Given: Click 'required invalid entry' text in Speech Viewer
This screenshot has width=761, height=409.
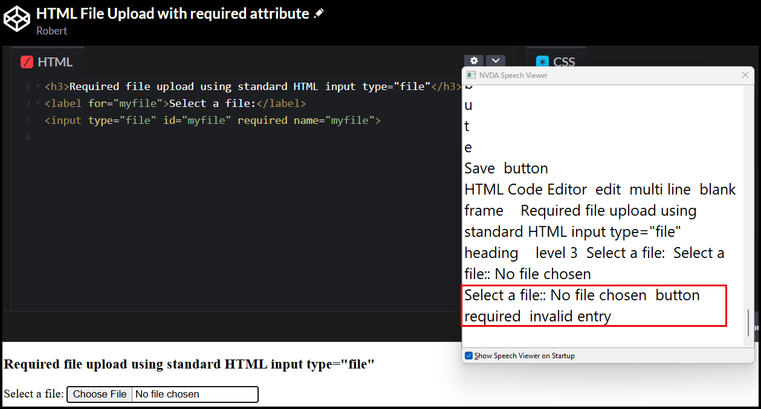Looking at the screenshot, I should pos(538,317).
